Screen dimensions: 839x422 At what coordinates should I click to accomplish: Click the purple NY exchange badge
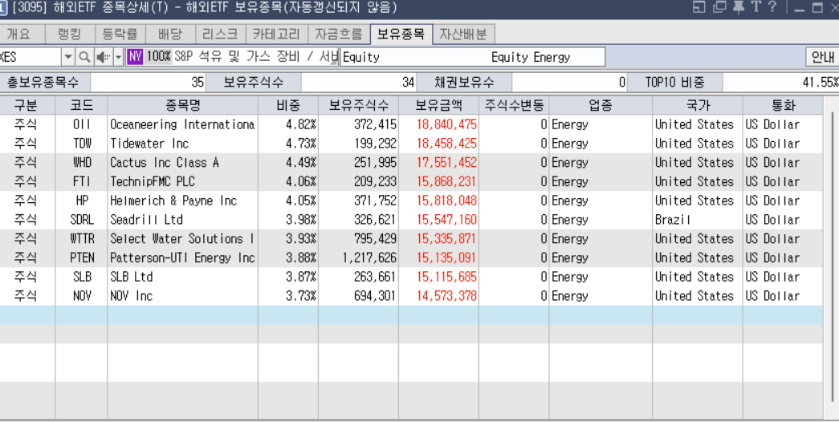click(136, 57)
